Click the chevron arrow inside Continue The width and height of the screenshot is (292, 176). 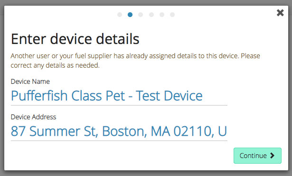272,156
